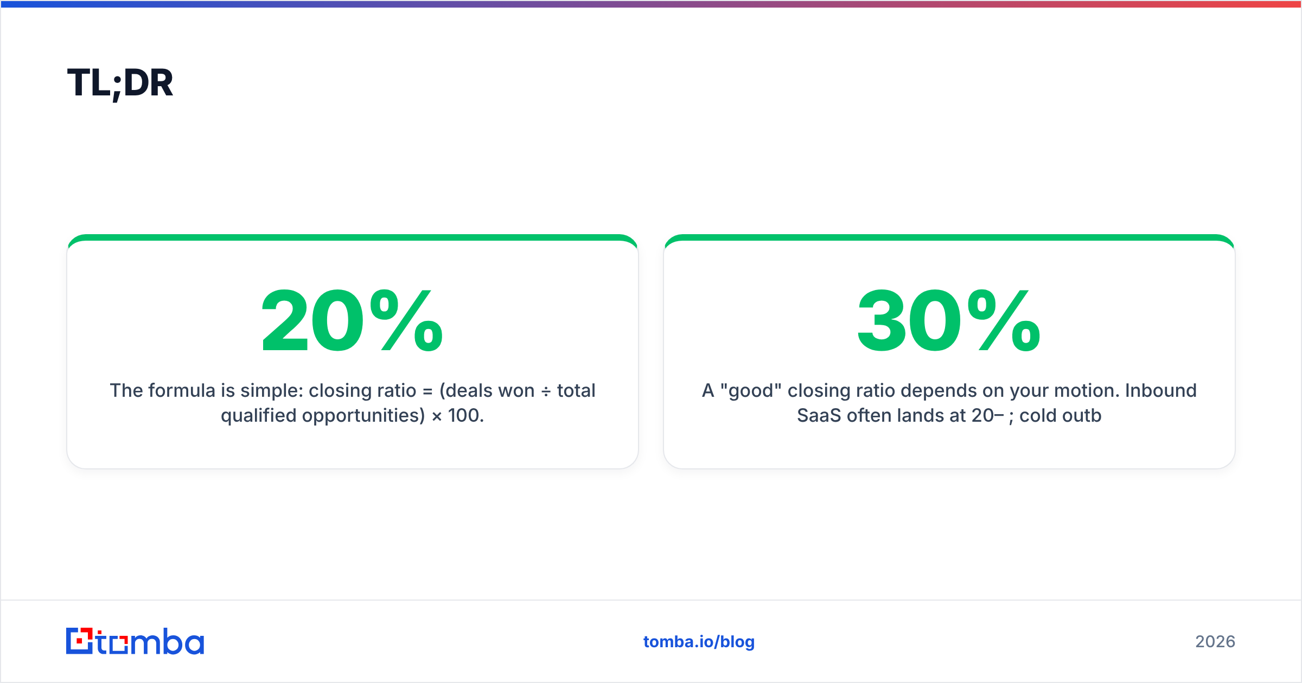Select the closing ratio formula text
Viewport: 1302px width, 683px height.
click(353, 403)
